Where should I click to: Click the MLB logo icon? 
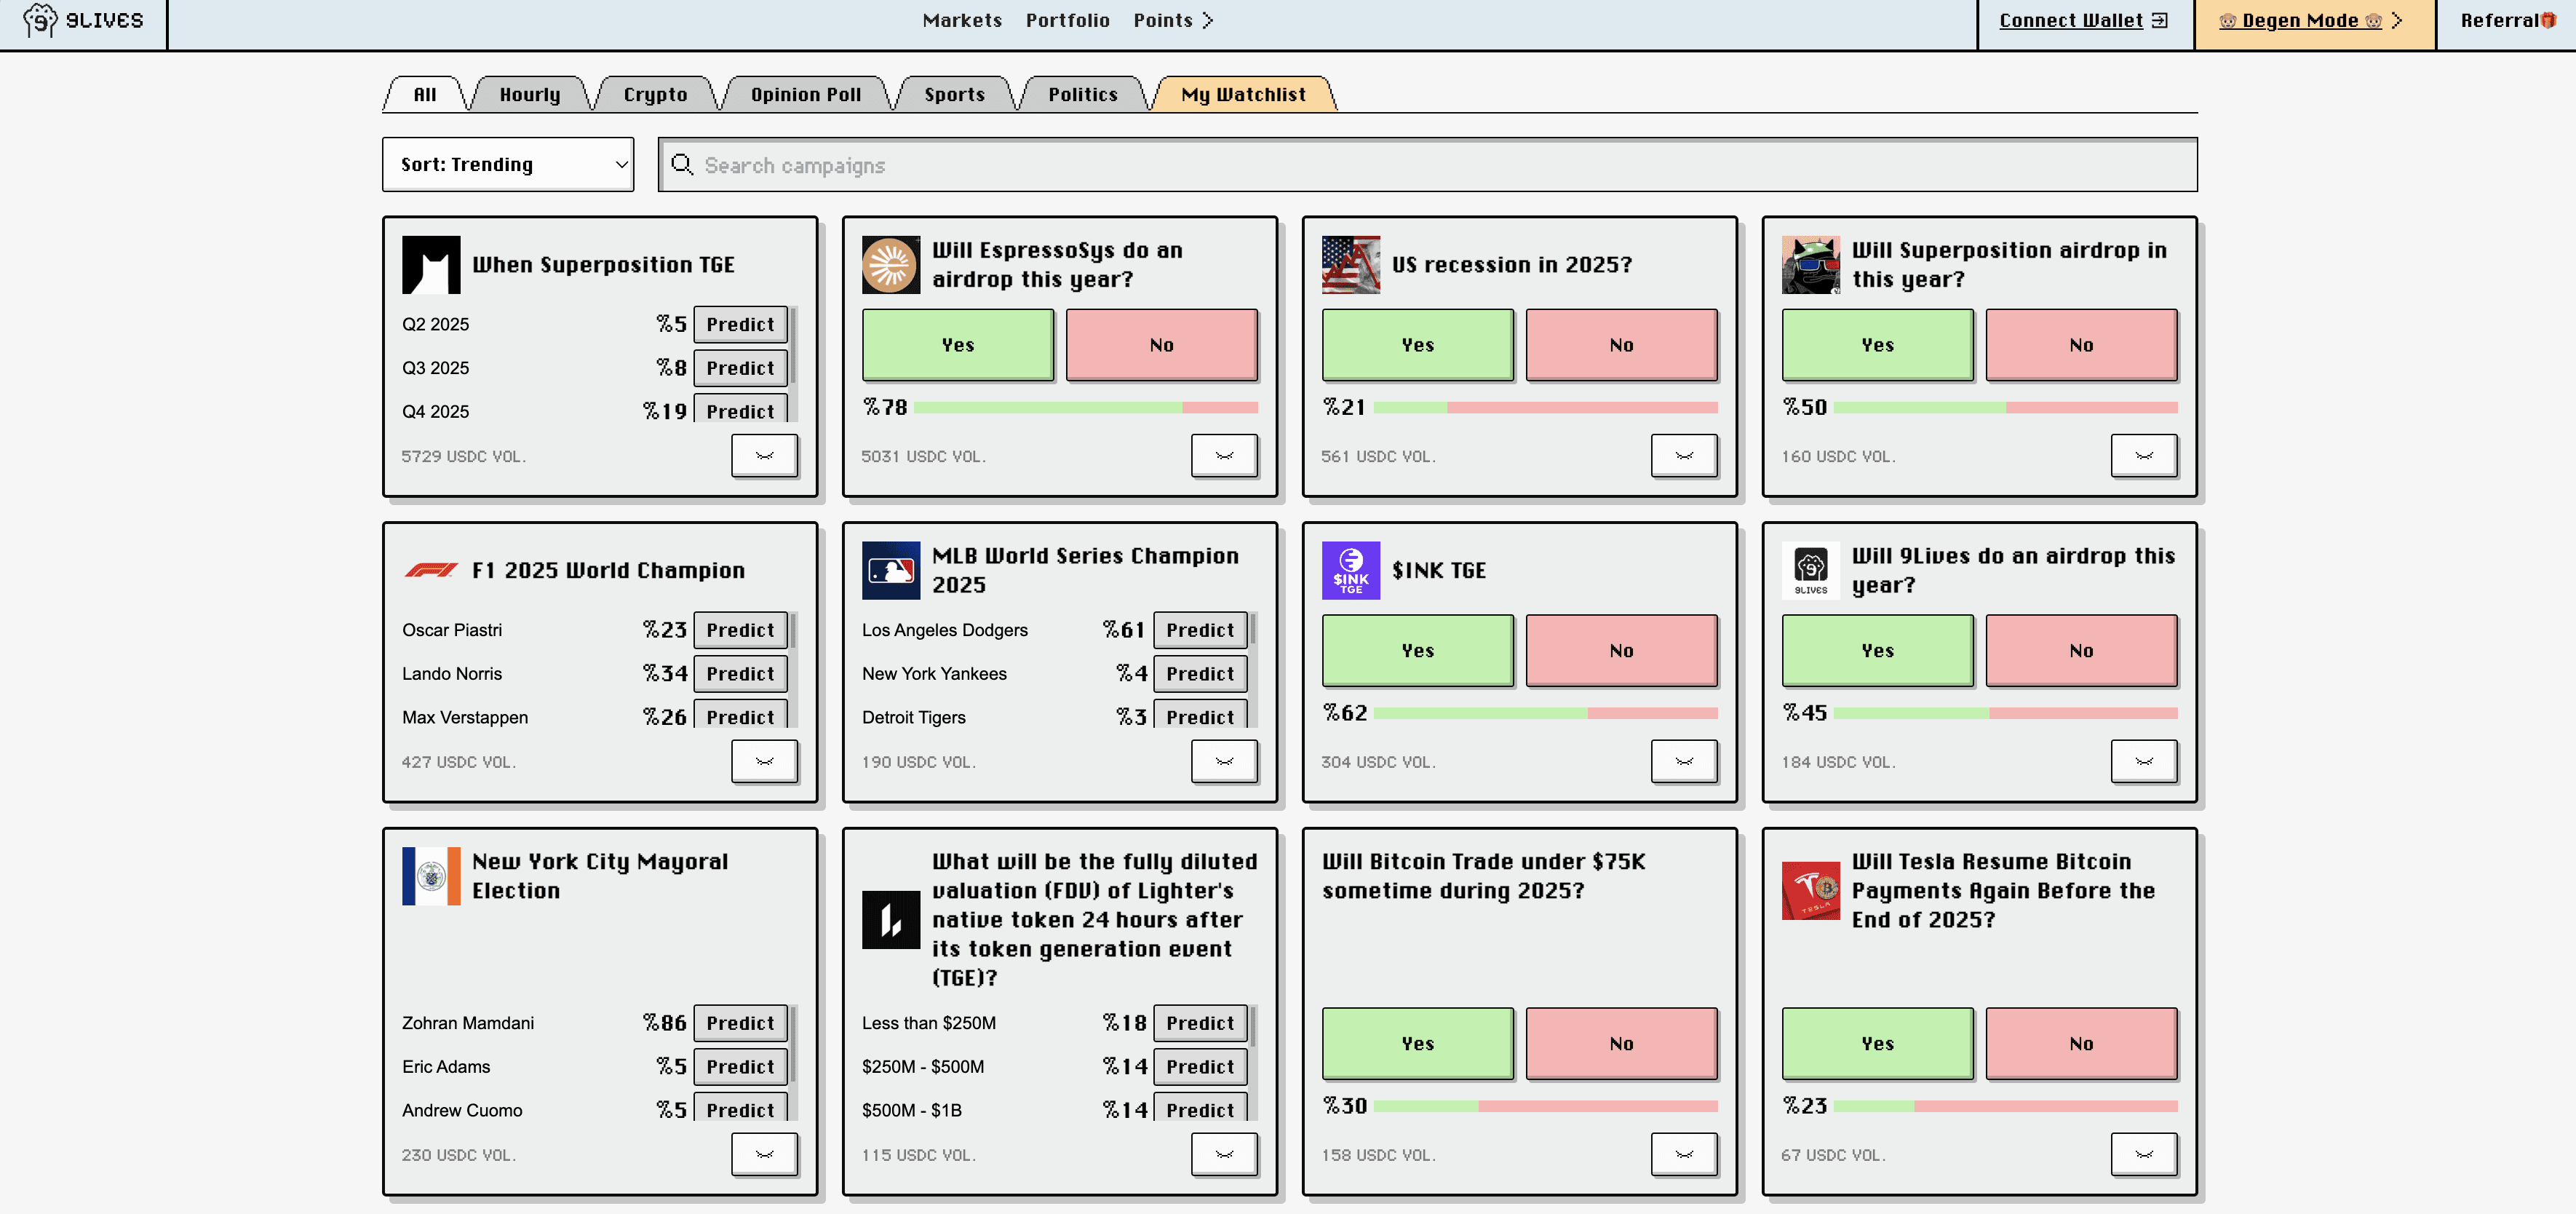point(890,570)
